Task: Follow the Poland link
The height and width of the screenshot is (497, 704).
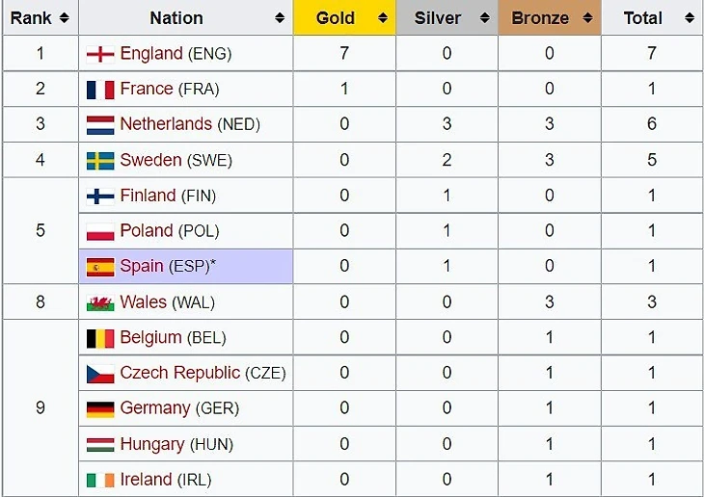Action: pos(146,231)
